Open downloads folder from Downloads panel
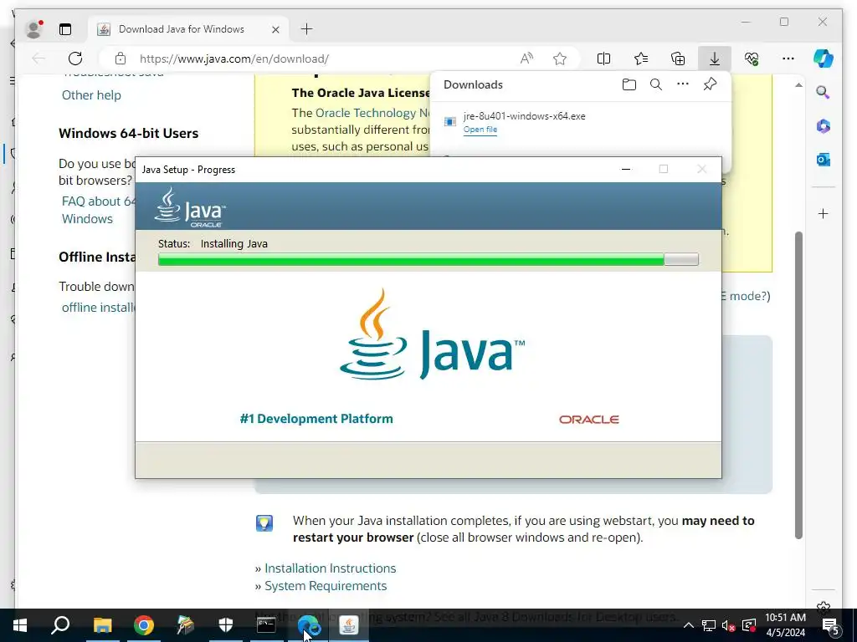This screenshot has width=857, height=642. 629,84
